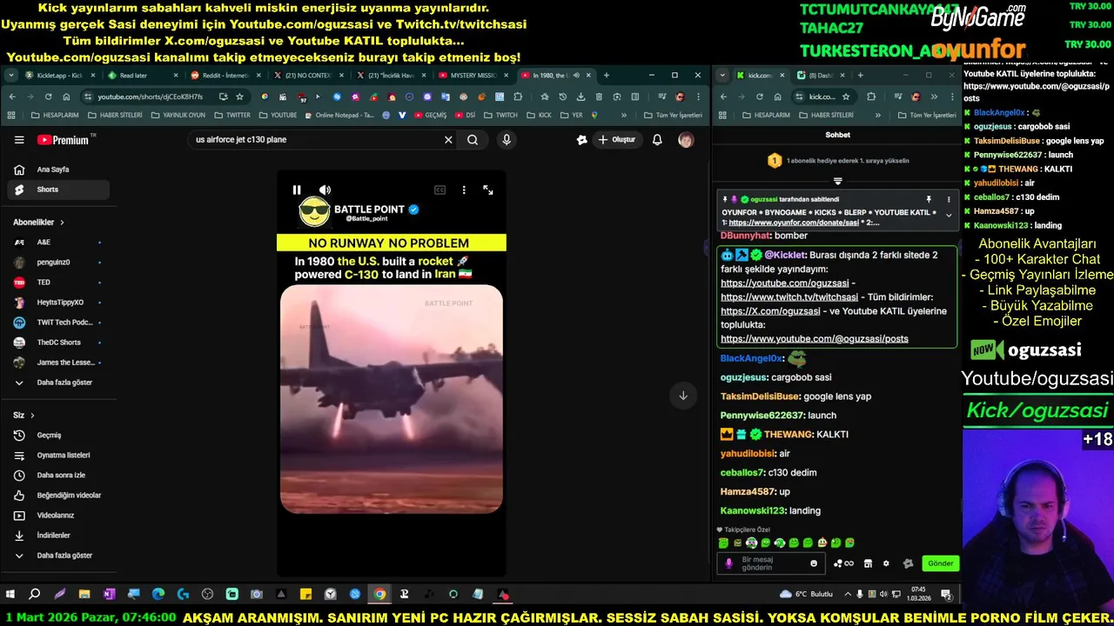Open the Shorts three-dot options menu

(464, 190)
